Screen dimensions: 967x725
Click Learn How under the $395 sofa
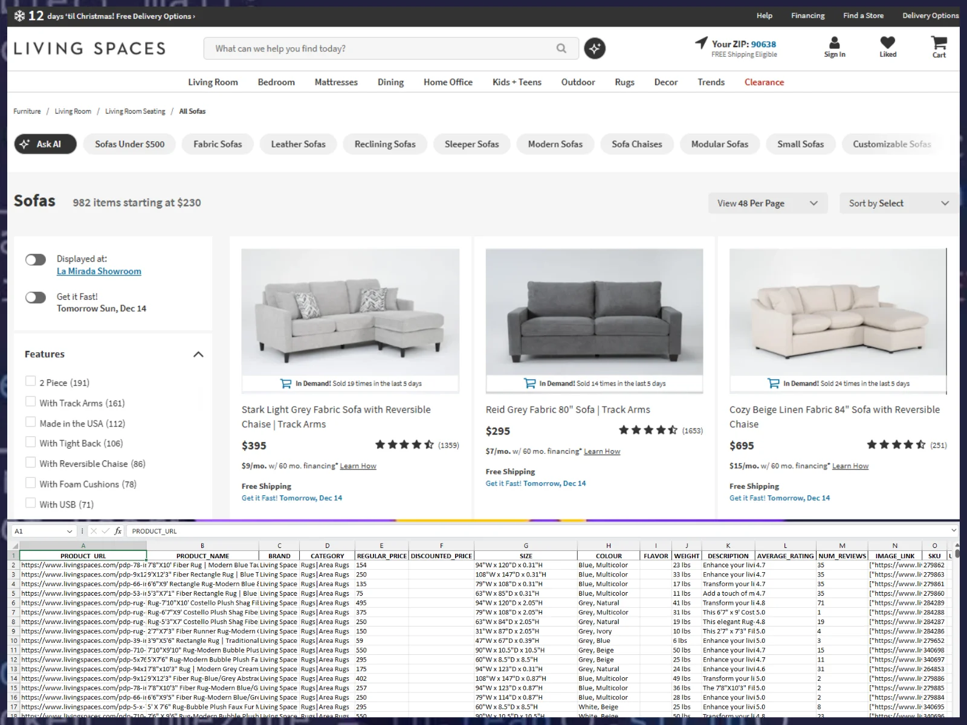(358, 466)
